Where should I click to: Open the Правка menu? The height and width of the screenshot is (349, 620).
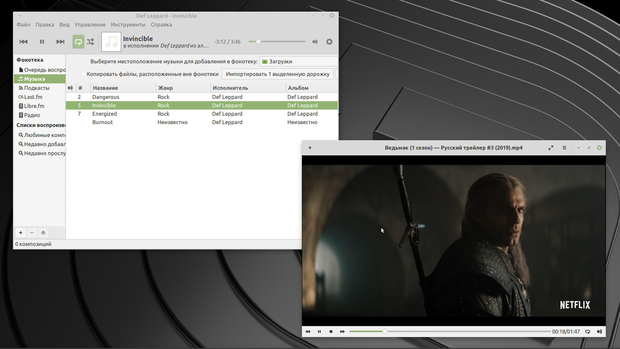tap(45, 25)
